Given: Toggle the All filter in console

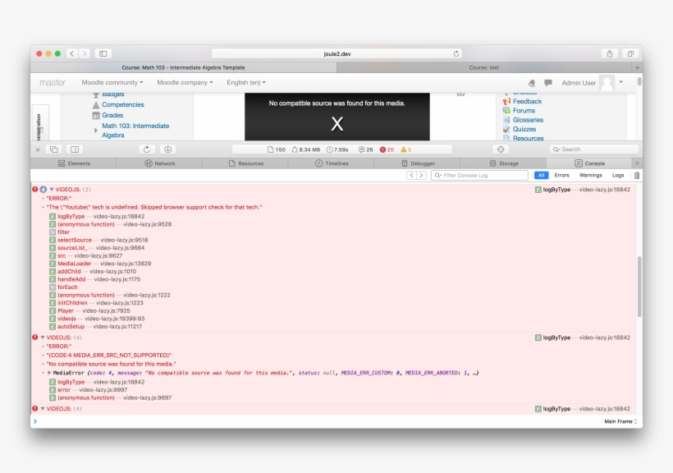Looking at the screenshot, I should tap(541, 175).
